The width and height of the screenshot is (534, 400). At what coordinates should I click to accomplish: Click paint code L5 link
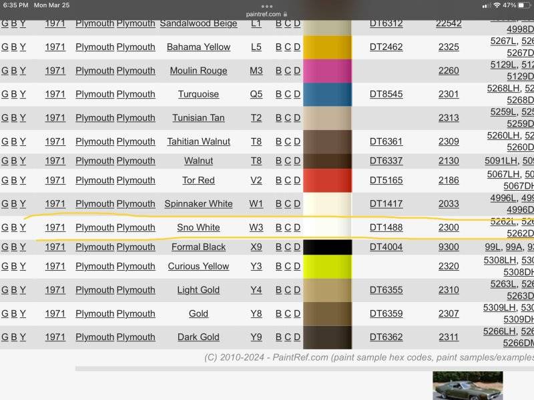256,47
